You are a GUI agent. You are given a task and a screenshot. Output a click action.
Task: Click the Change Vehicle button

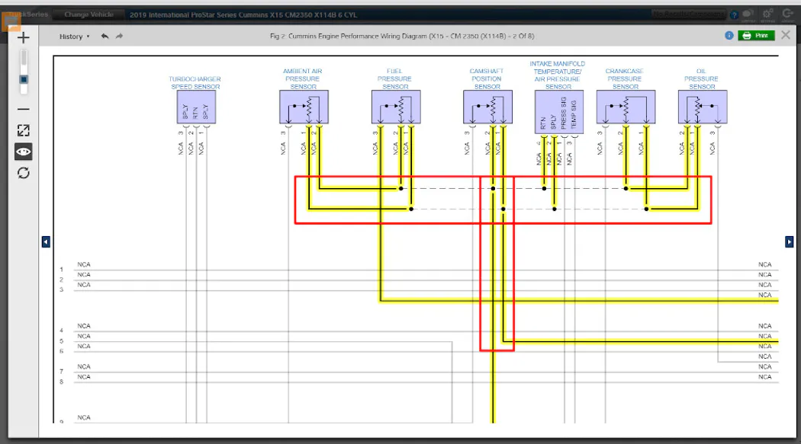point(89,14)
